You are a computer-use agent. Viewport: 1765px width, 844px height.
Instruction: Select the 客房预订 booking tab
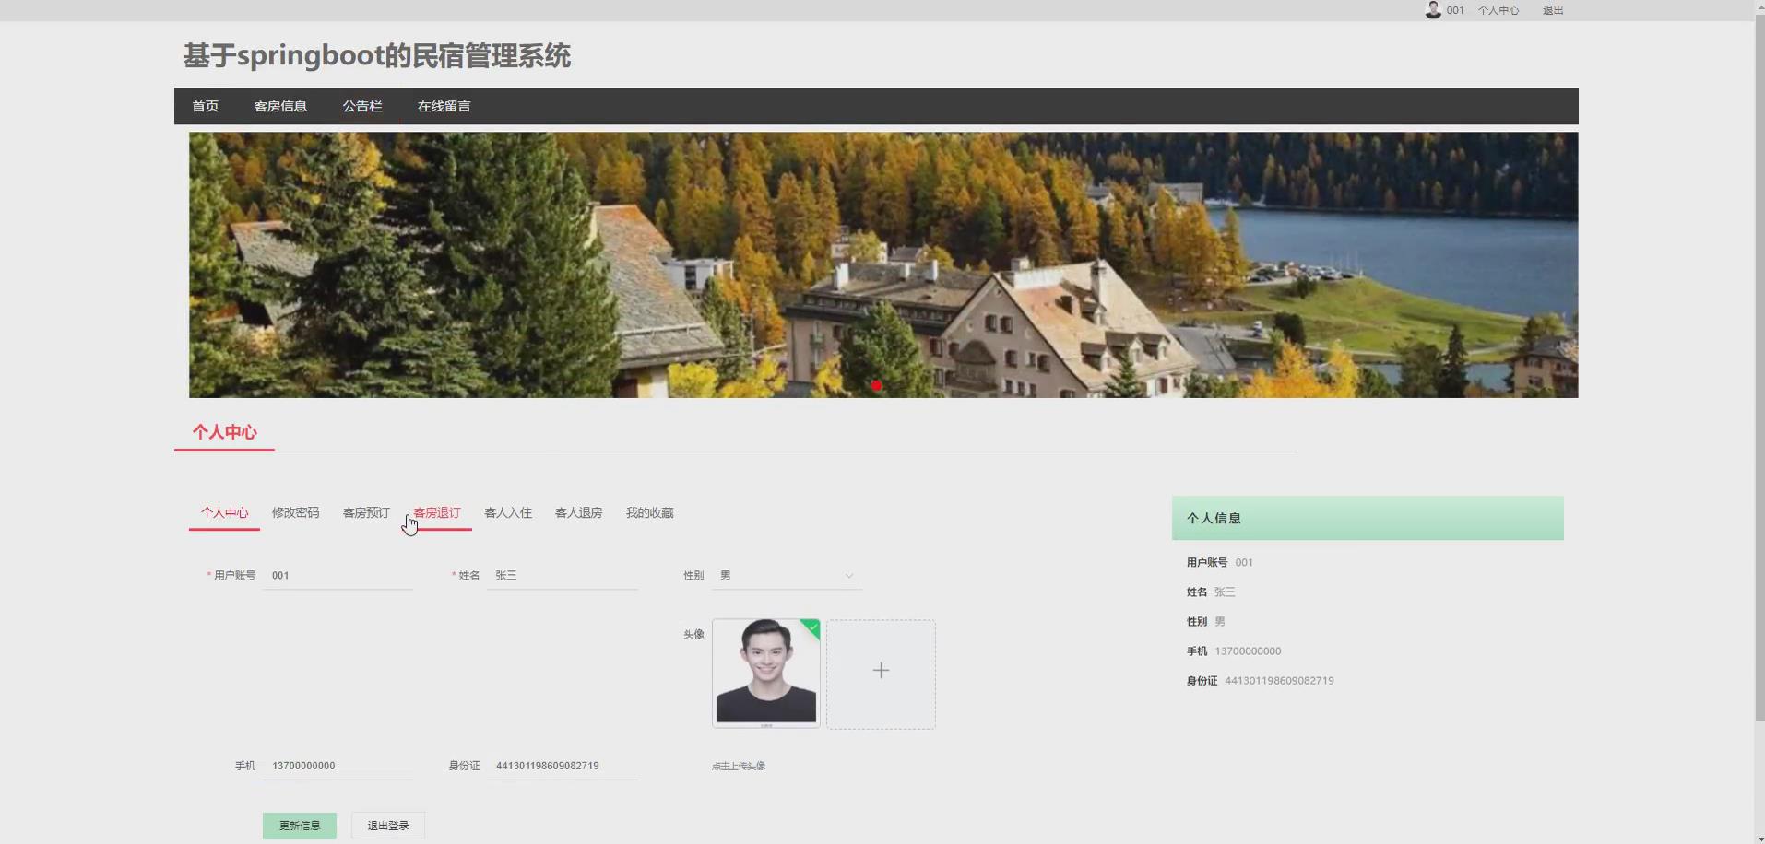click(365, 512)
